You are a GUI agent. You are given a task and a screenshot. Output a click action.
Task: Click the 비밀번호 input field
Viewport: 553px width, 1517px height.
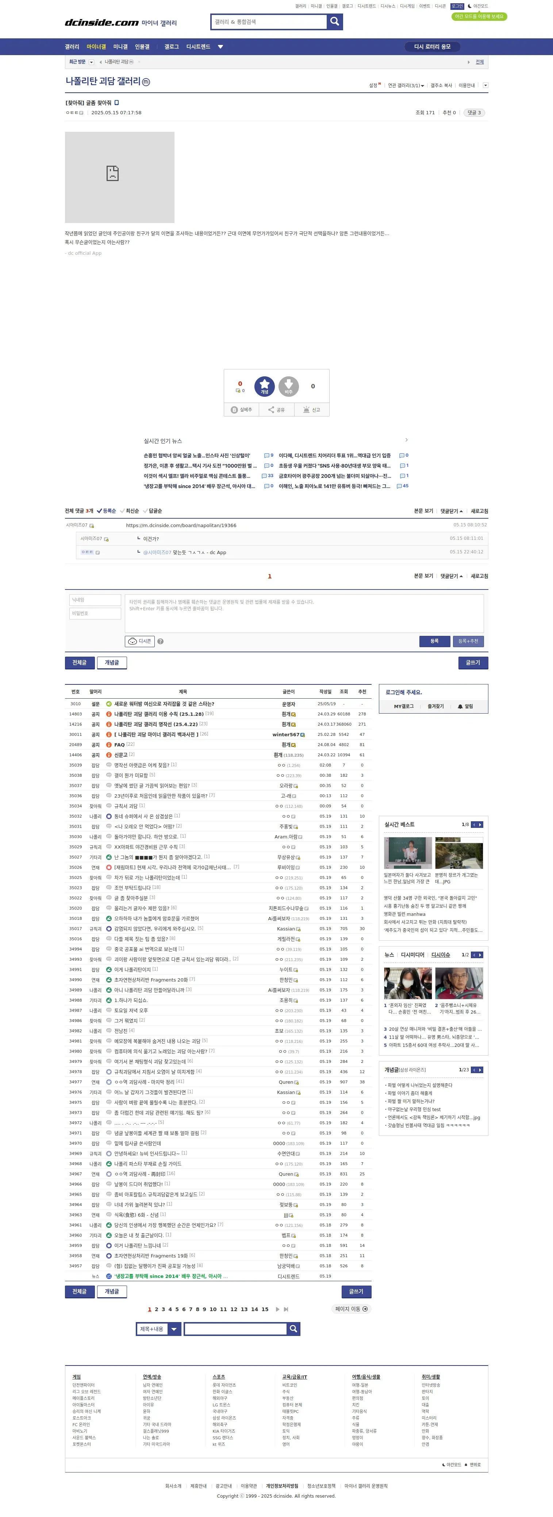[95, 614]
